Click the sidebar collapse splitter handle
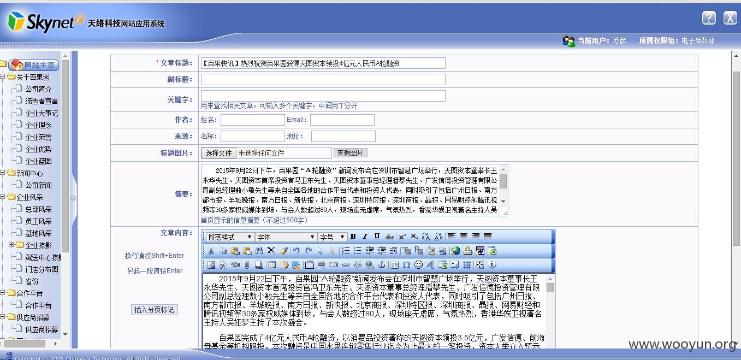The width and height of the screenshot is (741, 360). [x=73, y=198]
